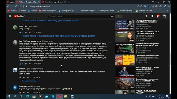Like the Denis 1986 comment
Screen dimensions: 177x99
click(x=20, y=32)
